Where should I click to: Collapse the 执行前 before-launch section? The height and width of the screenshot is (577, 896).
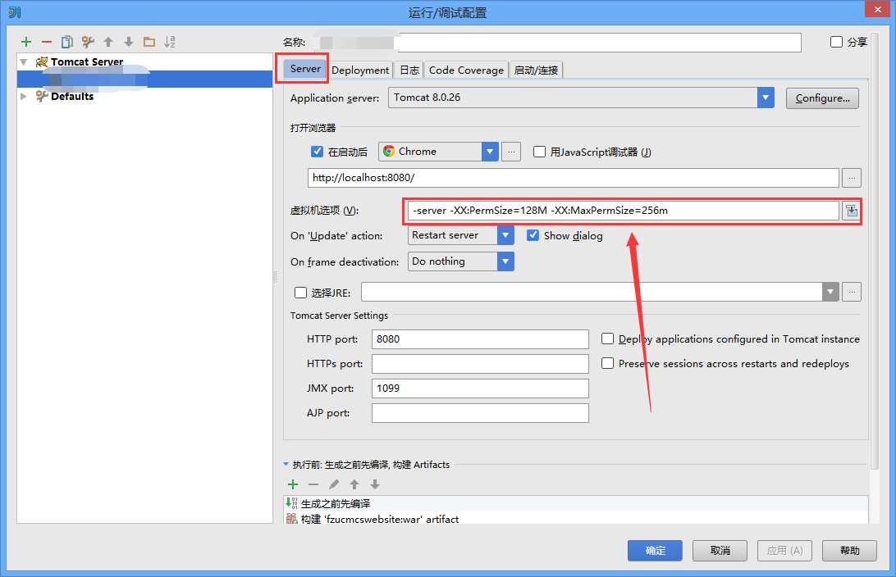(x=286, y=465)
